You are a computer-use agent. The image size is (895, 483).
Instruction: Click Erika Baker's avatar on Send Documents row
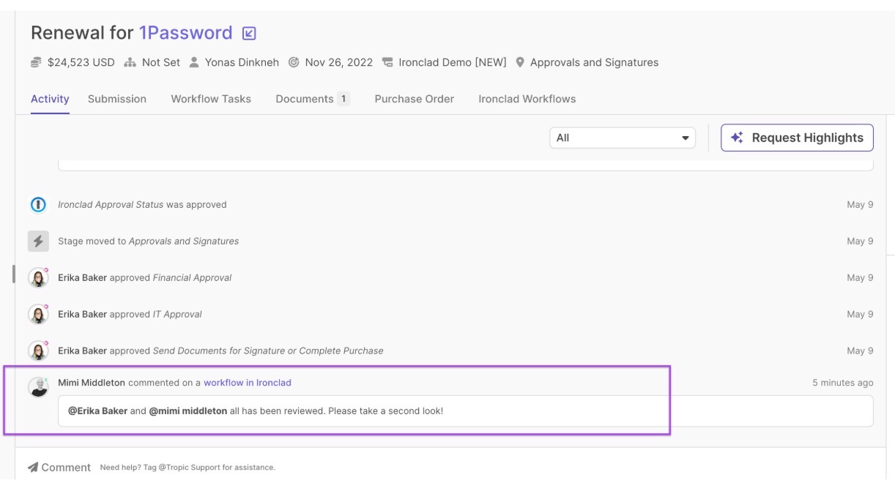38,351
